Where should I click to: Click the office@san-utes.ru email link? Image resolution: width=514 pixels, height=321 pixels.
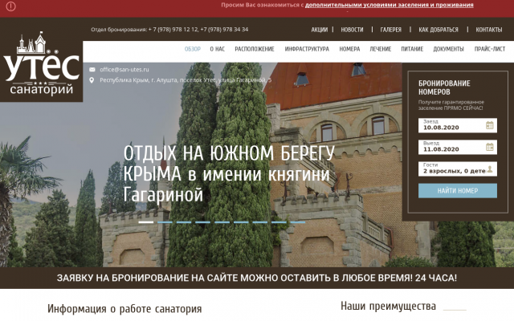[x=124, y=70]
